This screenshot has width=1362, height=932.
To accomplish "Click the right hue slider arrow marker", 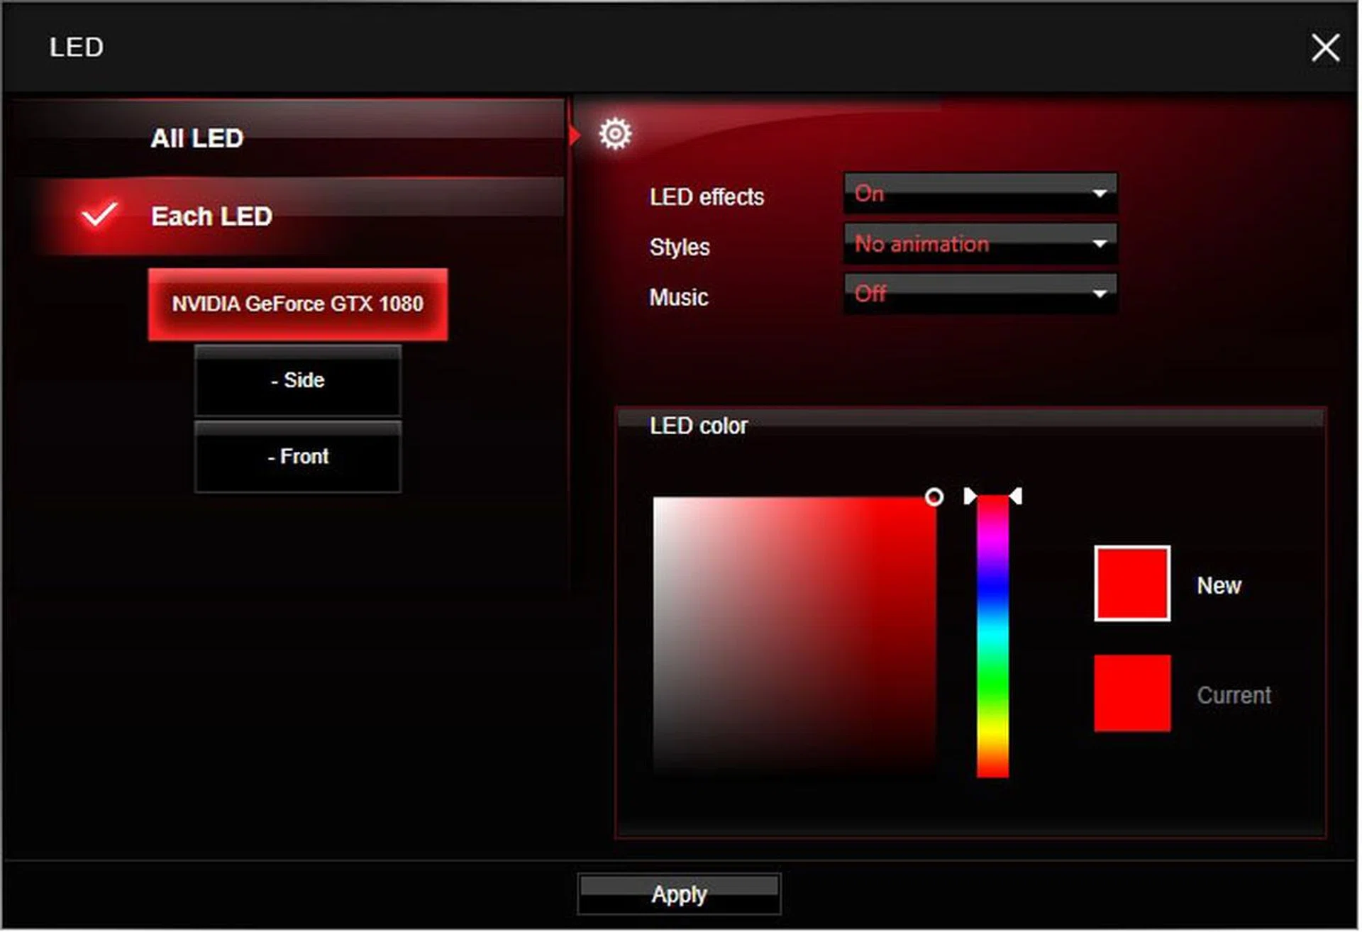I will click(x=1016, y=496).
